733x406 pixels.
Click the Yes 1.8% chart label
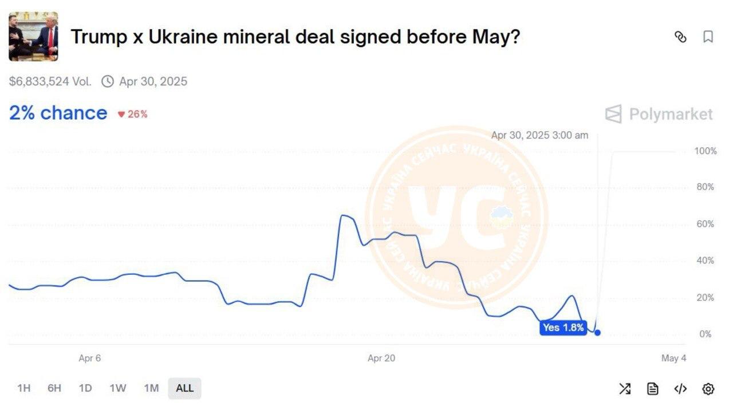click(x=563, y=328)
